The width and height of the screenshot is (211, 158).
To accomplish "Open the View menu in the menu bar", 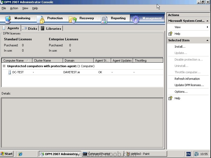I will pyautogui.click(x=25, y=8).
